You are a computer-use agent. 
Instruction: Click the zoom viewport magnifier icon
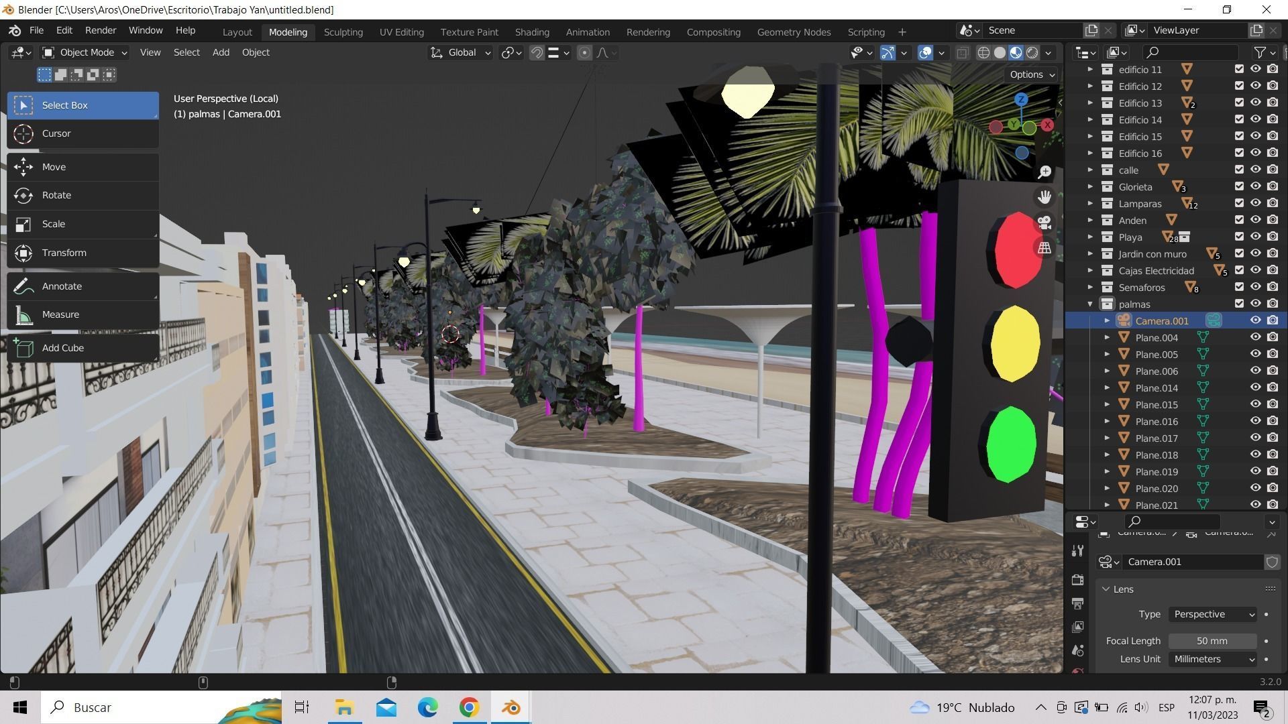pyautogui.click(x=1044, y=172)
